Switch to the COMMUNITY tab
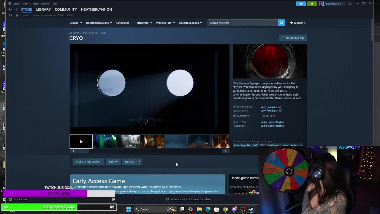The image size is (380, 214). tap(66, 10)
